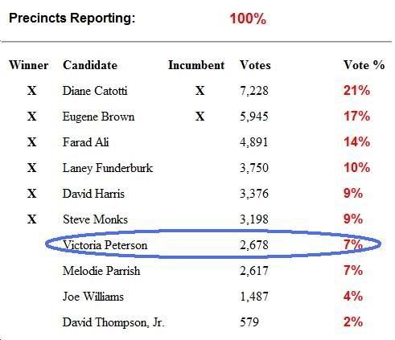This screenshot has width=395, height=340.
Task: Select Joe Williams' 4% vote percentage
Action: pyautogui.click(x=353, y=297)
